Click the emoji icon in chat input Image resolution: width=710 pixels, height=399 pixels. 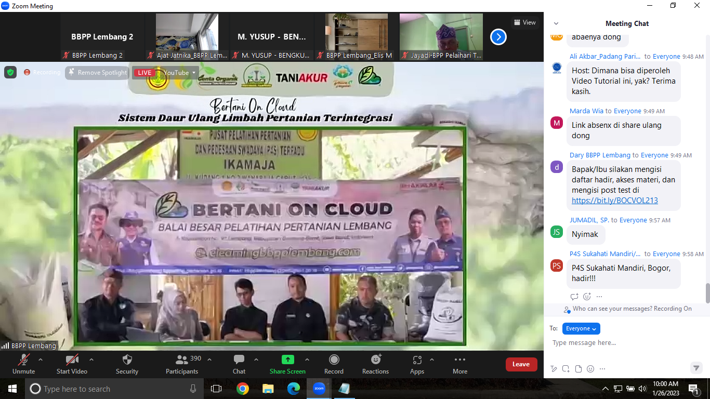[590, 369]
